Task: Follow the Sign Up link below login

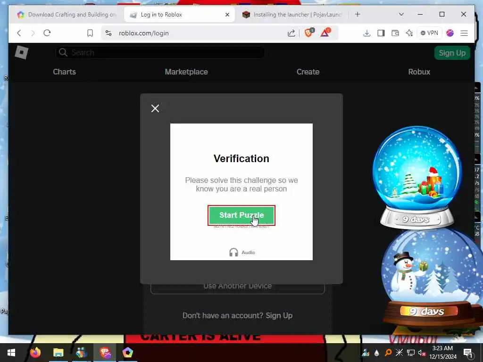Action: click(279, 315)
